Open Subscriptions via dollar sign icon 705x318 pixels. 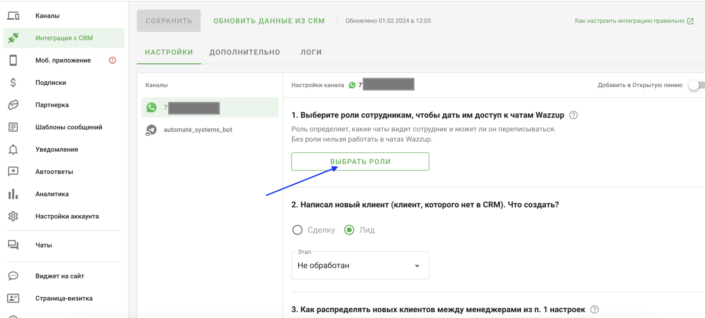coord(13,83)
